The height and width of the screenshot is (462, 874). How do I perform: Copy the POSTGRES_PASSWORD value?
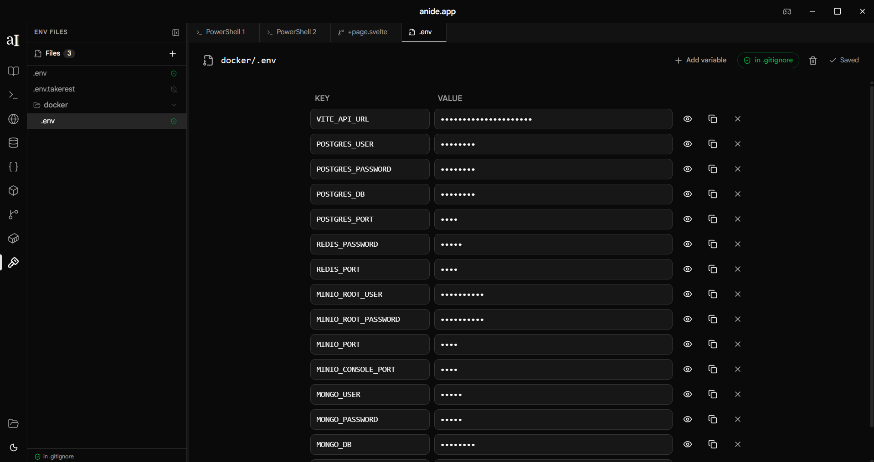pyautogui.click(x=713, y=169)
